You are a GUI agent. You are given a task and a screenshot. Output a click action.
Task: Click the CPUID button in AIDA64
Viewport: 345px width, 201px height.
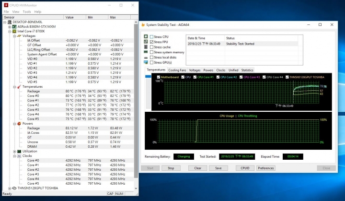(x=245, y=168)
